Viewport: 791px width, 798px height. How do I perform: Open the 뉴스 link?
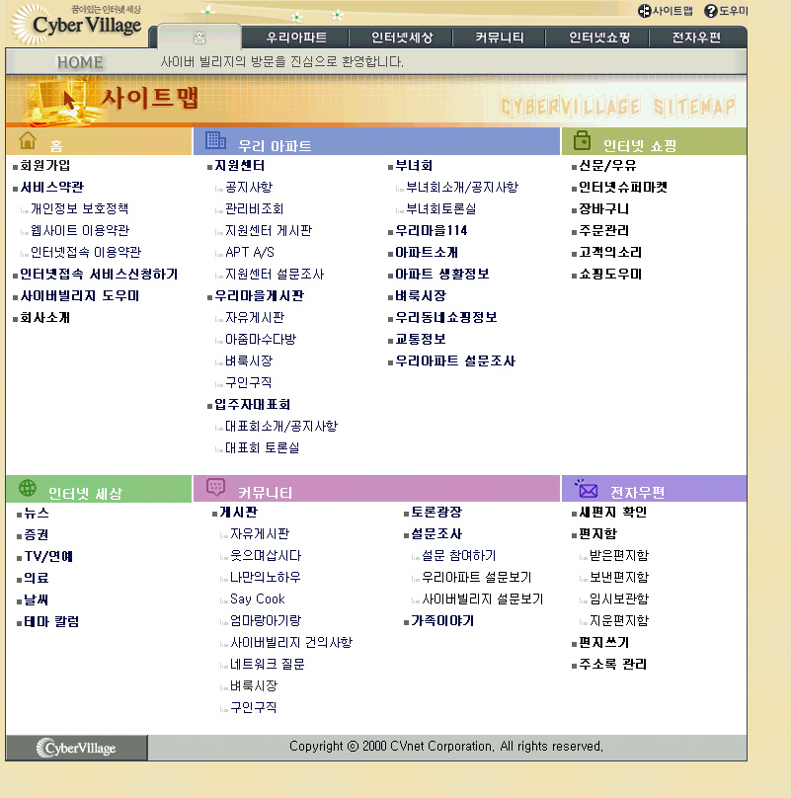(37, 513)
